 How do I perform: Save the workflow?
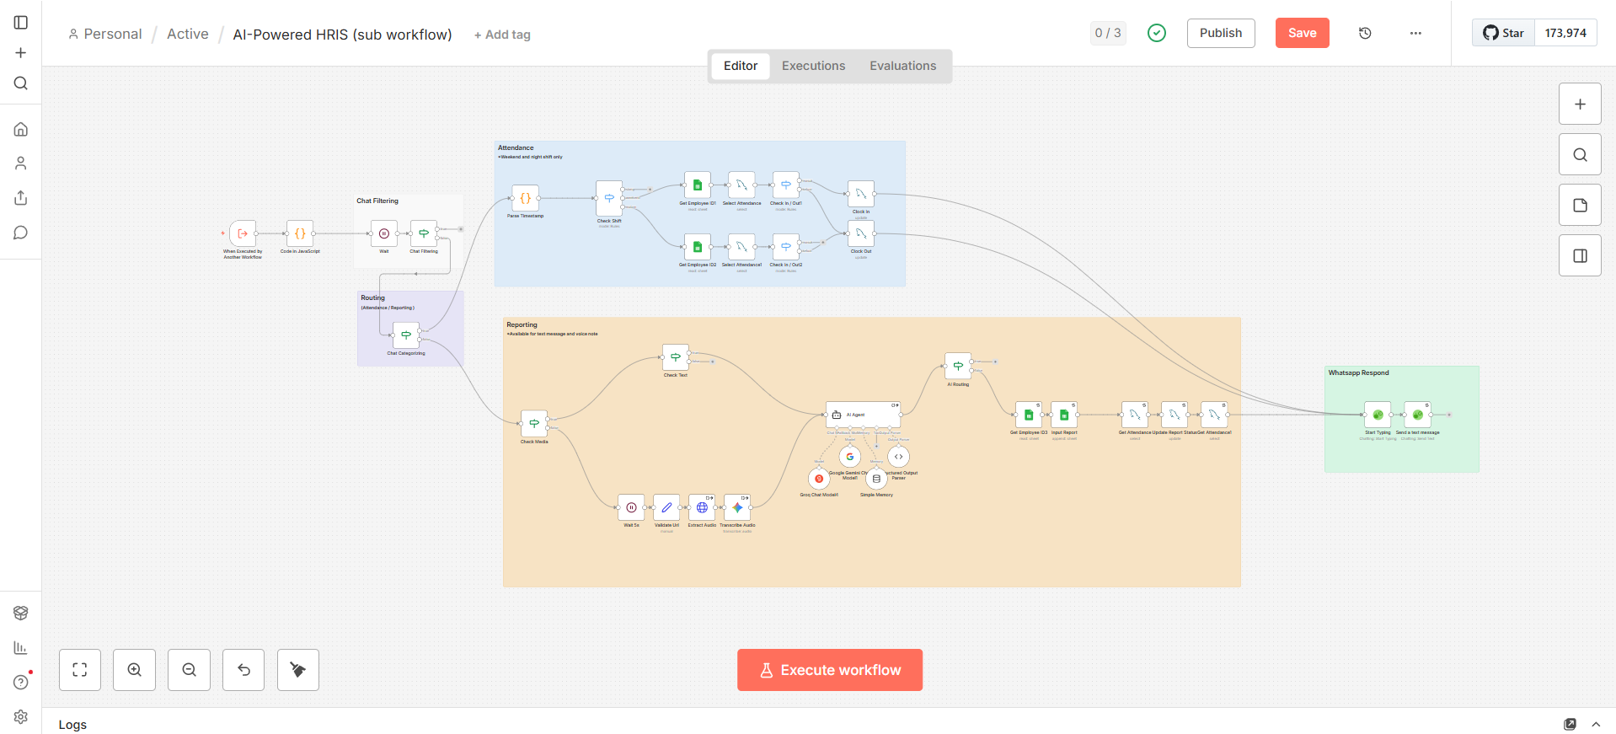coord(1302,33)
